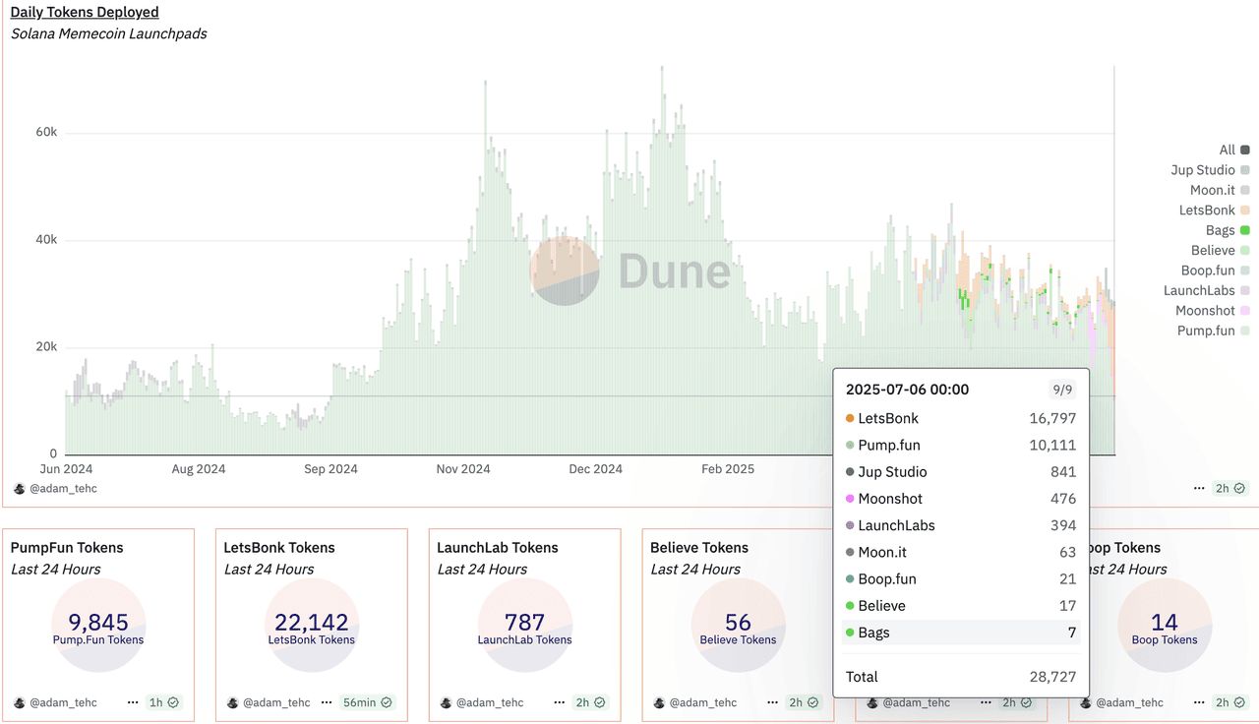Image resolution: width=1259 pixels, height=724 pixels.
Task: Click the 2h refresh badge on Boop Tokens card
Action: (1229, 702)
